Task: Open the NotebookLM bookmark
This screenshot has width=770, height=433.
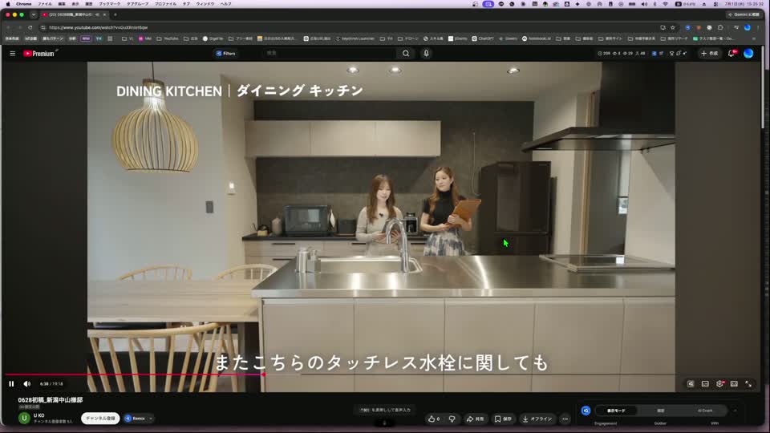Action: [537, 38]
